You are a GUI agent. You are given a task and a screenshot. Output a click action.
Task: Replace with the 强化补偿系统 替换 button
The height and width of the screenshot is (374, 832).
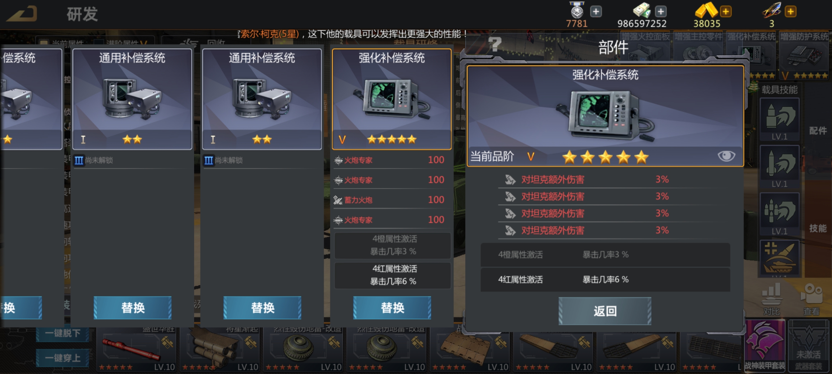click(392, 308)
